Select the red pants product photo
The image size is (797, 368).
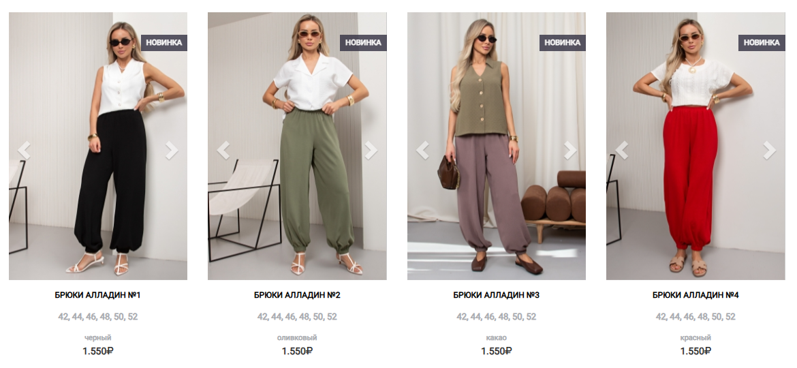point(696,146)
